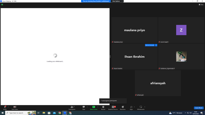Open the Windows Start menu

[3, 113]
